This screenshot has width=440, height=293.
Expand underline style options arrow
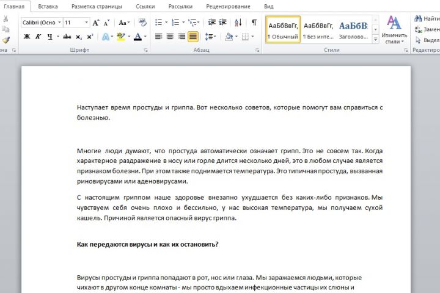point(58,37)
